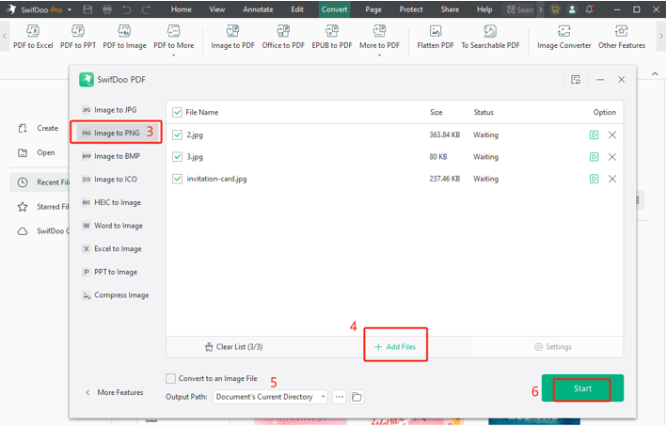Open the notifications bell icon
666x427 pixels.
point(589,9)
